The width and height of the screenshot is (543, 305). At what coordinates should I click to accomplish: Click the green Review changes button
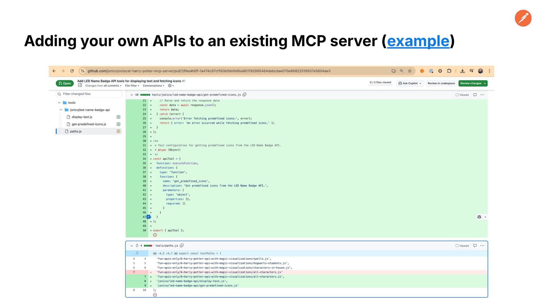(x=473, y=83)
